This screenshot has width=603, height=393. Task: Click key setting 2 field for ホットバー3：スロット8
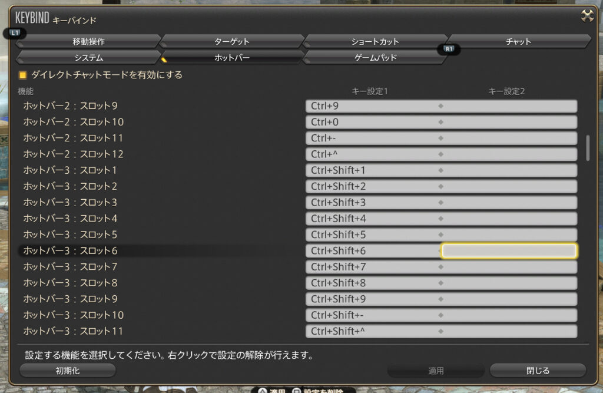click(509, 283)
